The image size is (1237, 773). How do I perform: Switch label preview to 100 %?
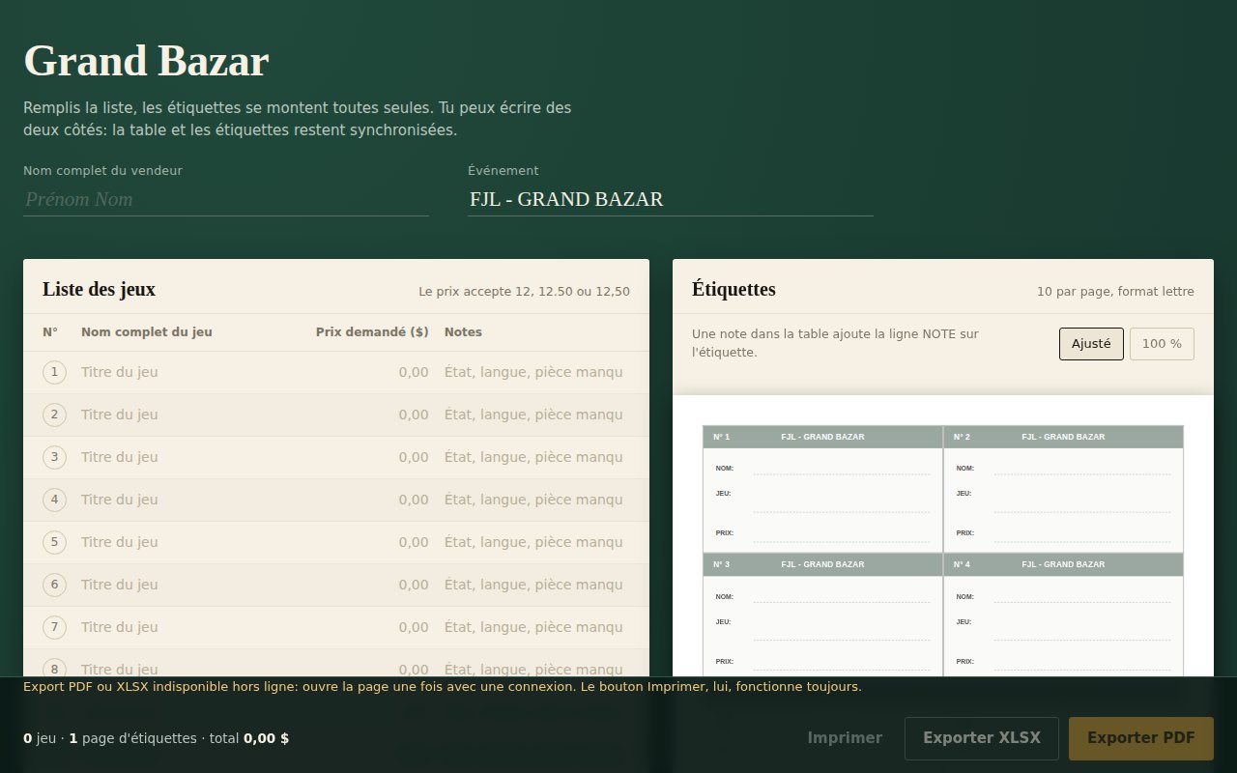click(x=1162, y=344)
